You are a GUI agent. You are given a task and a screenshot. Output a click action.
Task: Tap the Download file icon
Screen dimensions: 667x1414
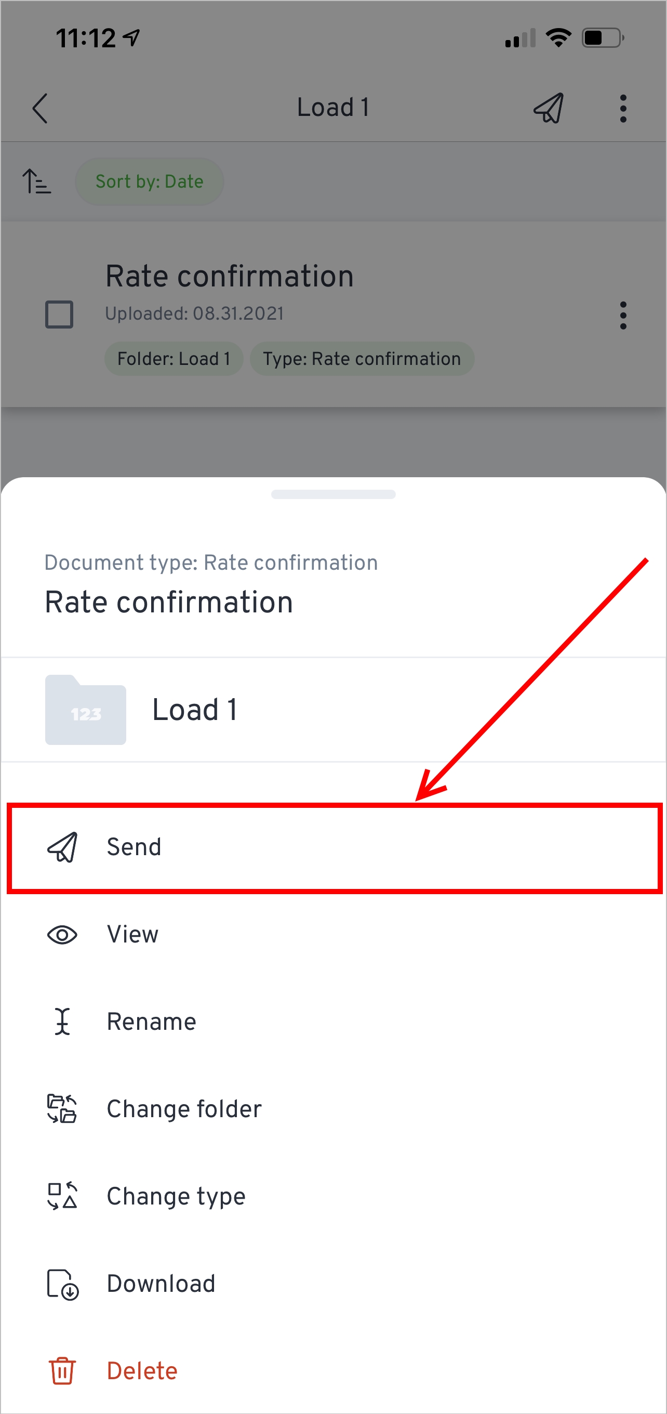62,1284
